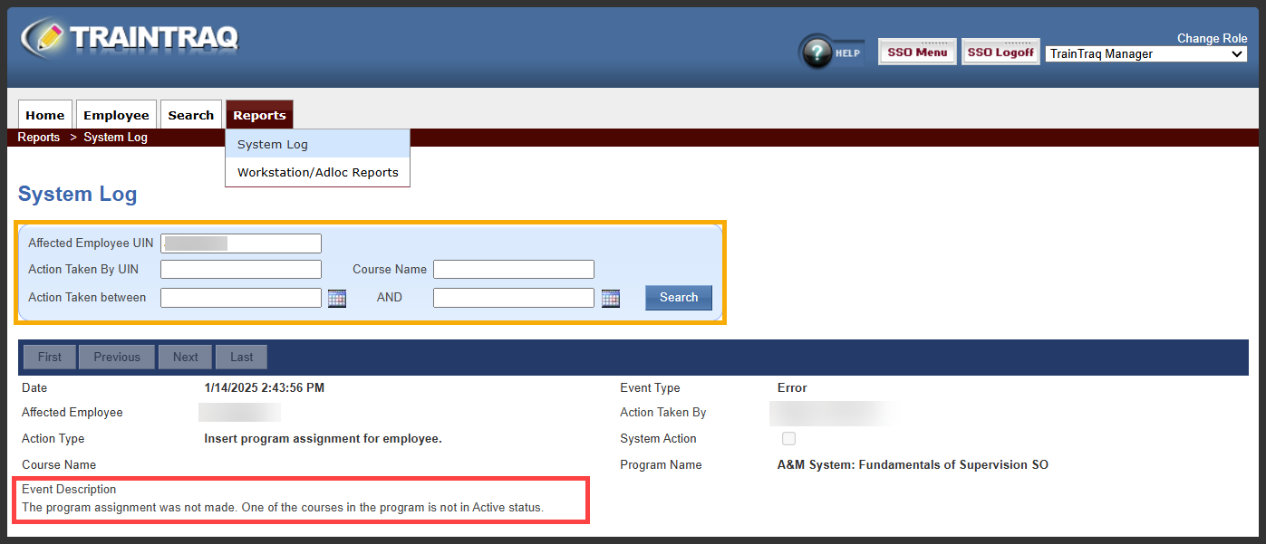Click the blue Search button

coord(678,298)
